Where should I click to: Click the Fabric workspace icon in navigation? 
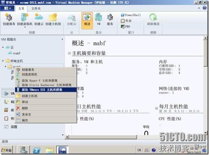pyautogui.click(x=6, y=102)
